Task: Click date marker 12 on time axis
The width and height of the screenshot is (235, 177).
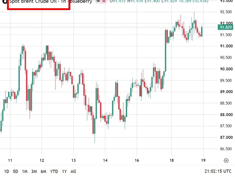Action: point(42,161)
